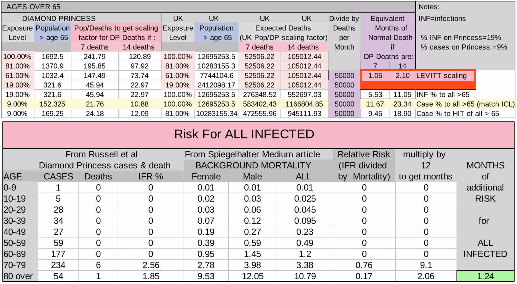This screenshot has width=517, height=284.
Task: Click the 177 cases cell
Action: point(58,254)
